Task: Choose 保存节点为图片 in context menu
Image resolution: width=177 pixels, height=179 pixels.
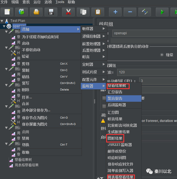Action: tap(51, 118)
